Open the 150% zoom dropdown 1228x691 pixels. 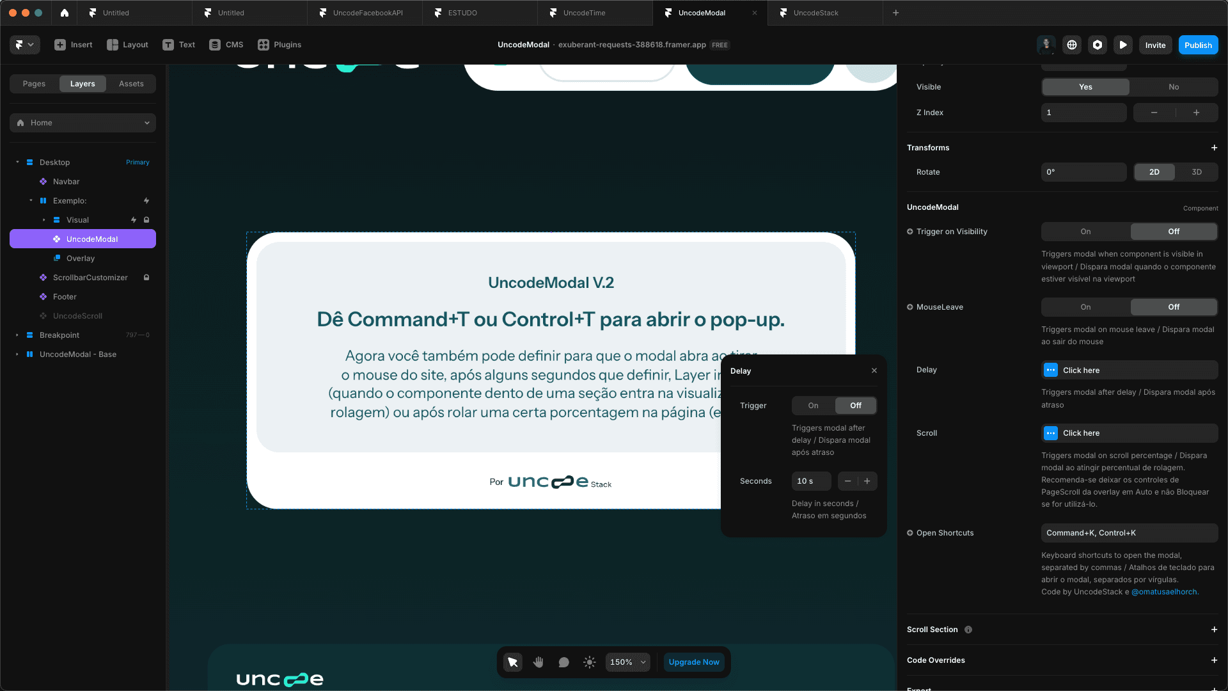pos(628,662)
